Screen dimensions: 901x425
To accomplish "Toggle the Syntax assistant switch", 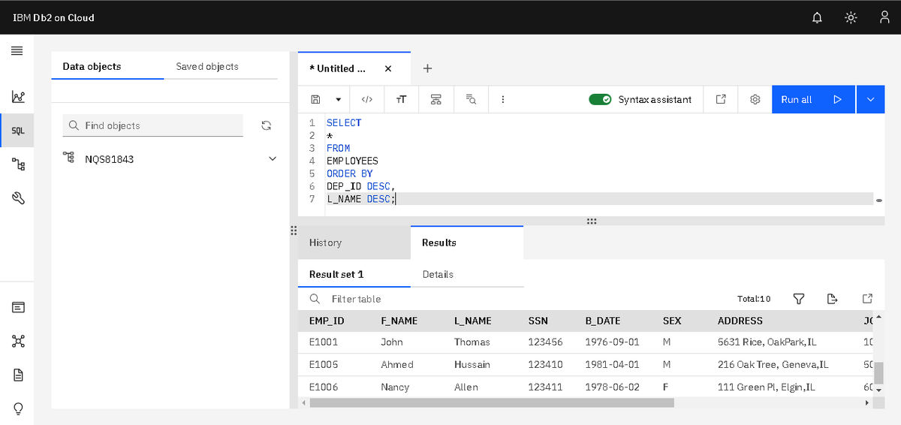I will pyautogui.click(x=600, y=99).
